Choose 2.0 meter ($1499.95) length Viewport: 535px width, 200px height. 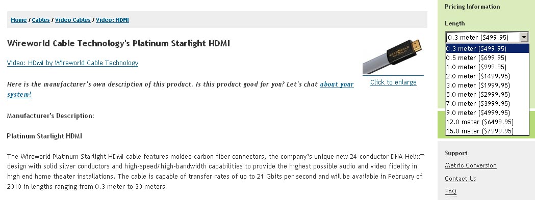487,76
